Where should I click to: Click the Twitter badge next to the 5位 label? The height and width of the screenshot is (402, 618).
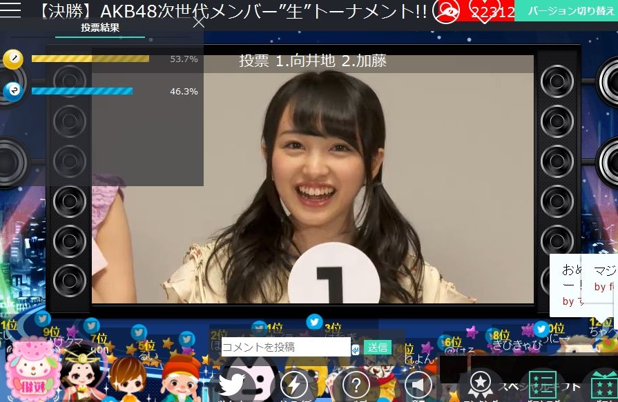[x=139, y=332]
